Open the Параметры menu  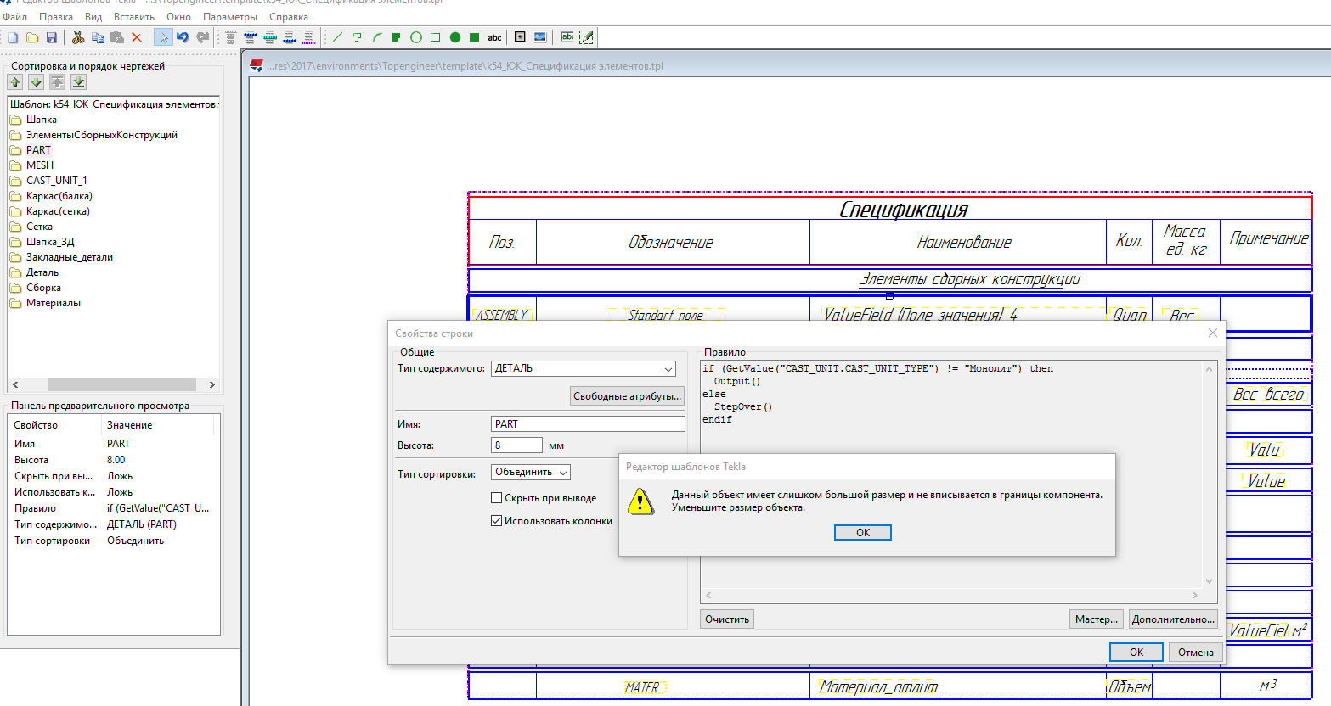[x=230, y=17]
